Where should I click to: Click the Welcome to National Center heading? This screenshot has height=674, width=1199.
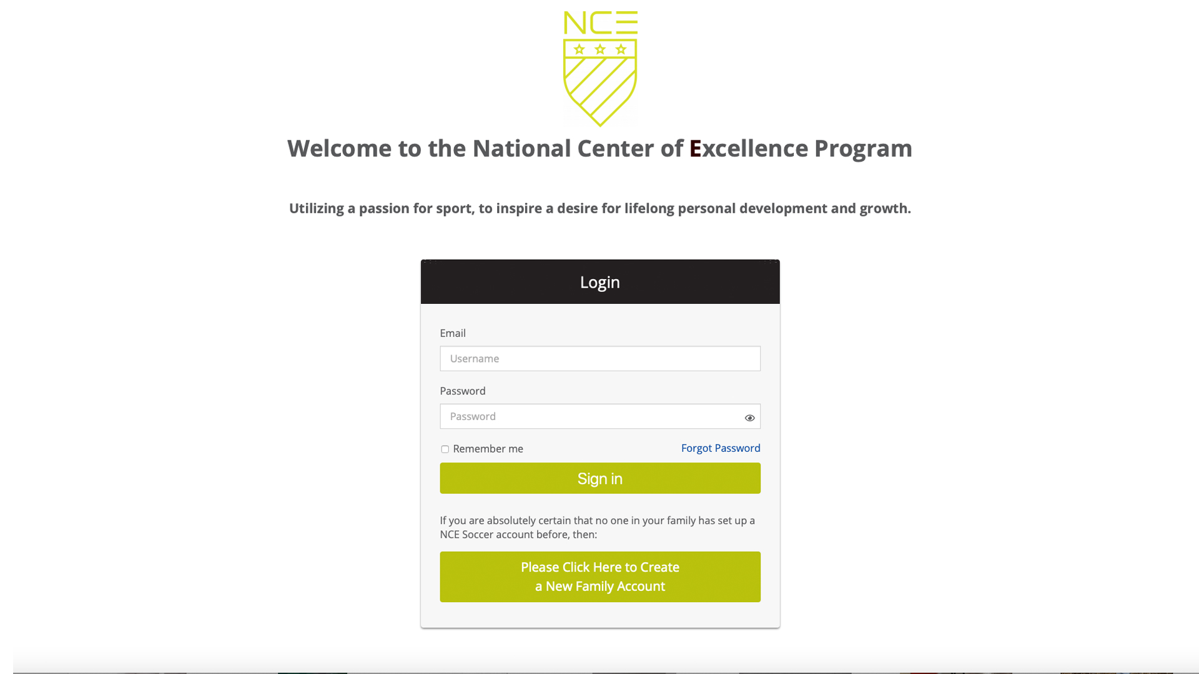click(599, 149)
